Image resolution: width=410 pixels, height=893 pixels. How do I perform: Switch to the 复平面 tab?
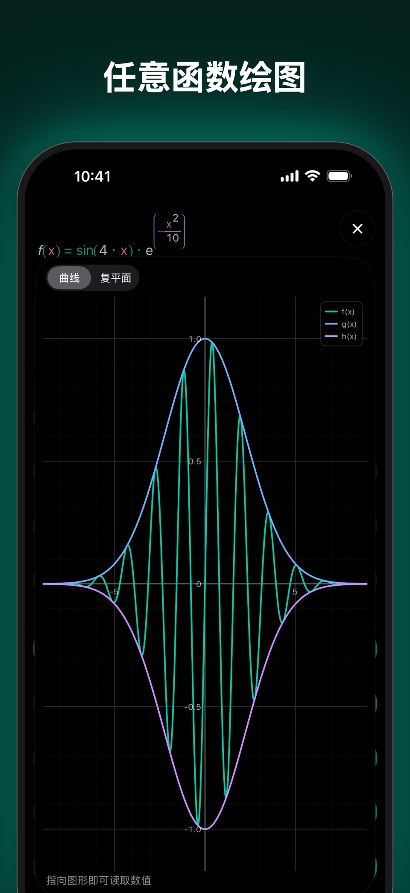[115, 278]
